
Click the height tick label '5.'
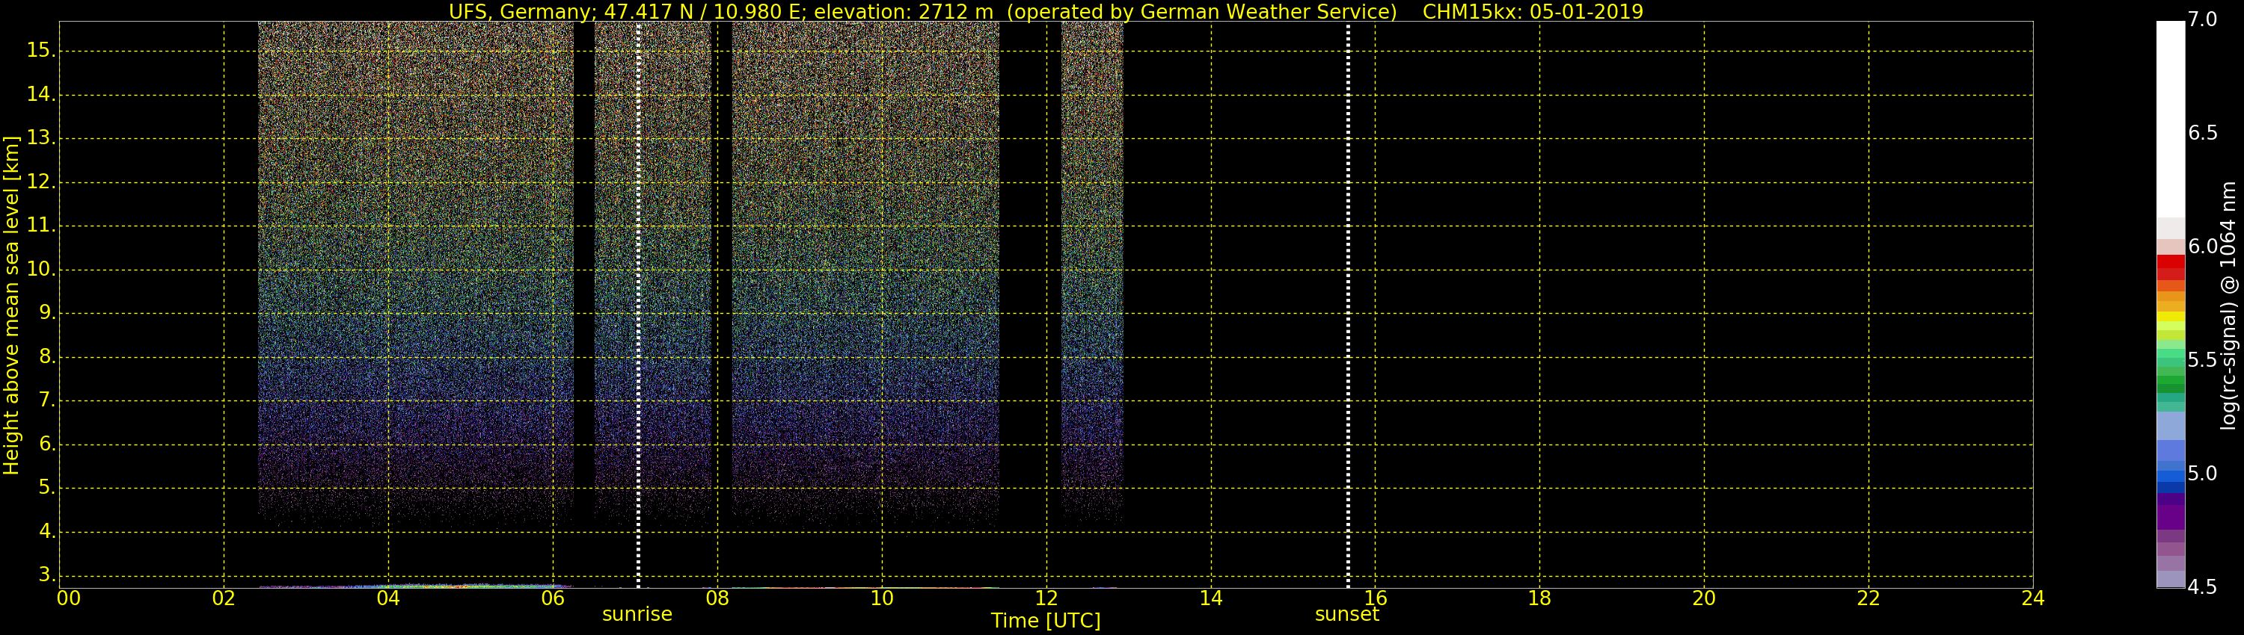point(46,488)
